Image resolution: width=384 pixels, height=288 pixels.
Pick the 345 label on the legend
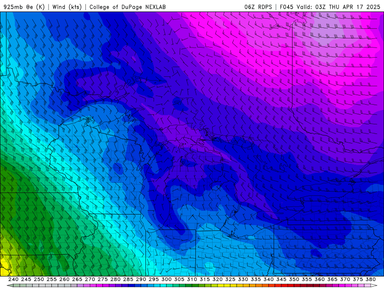tap(281, 279)
